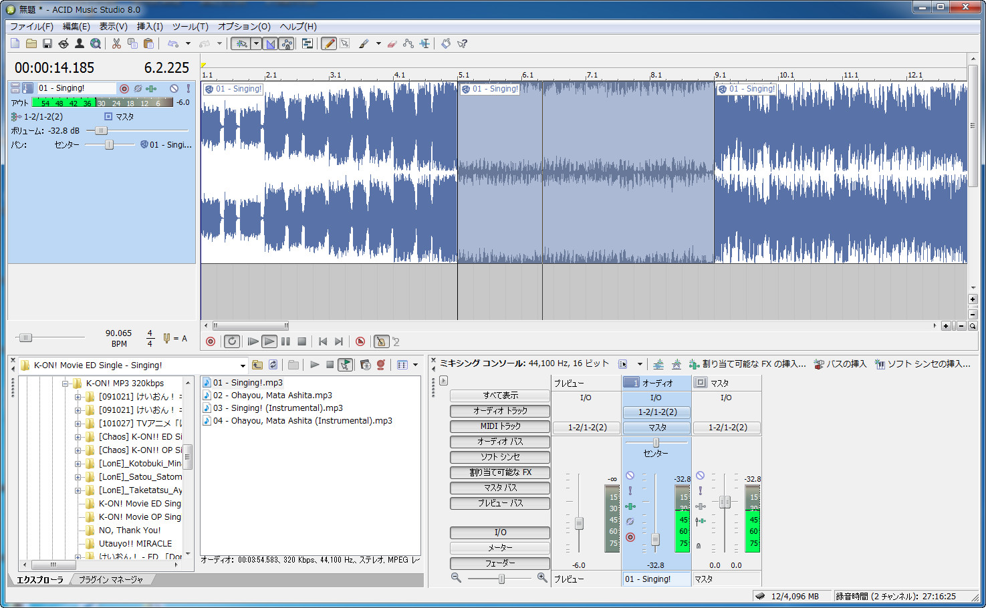Click the tuning fork key icon
Screen dimensions: 986x608
point(167,338)
